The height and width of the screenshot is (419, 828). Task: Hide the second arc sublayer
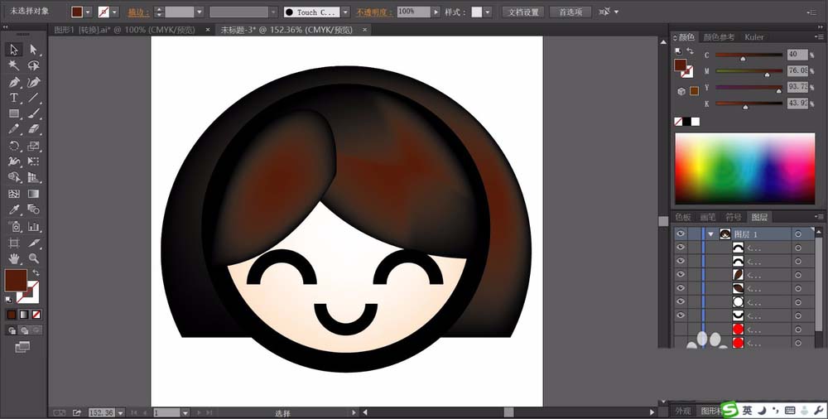pyautogui.click(x=681, y=261)
